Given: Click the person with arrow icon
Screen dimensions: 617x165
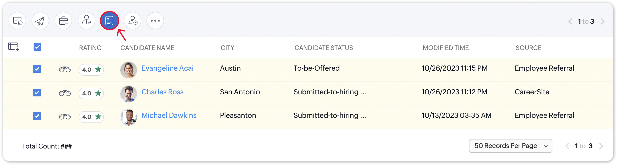Looking at the screenshot, I should click(x=87, y=21).
